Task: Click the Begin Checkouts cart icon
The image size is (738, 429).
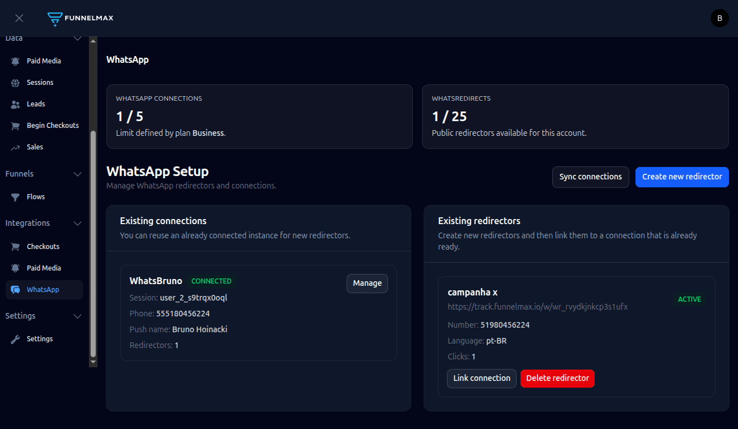Action: click(x=15, y=125)
